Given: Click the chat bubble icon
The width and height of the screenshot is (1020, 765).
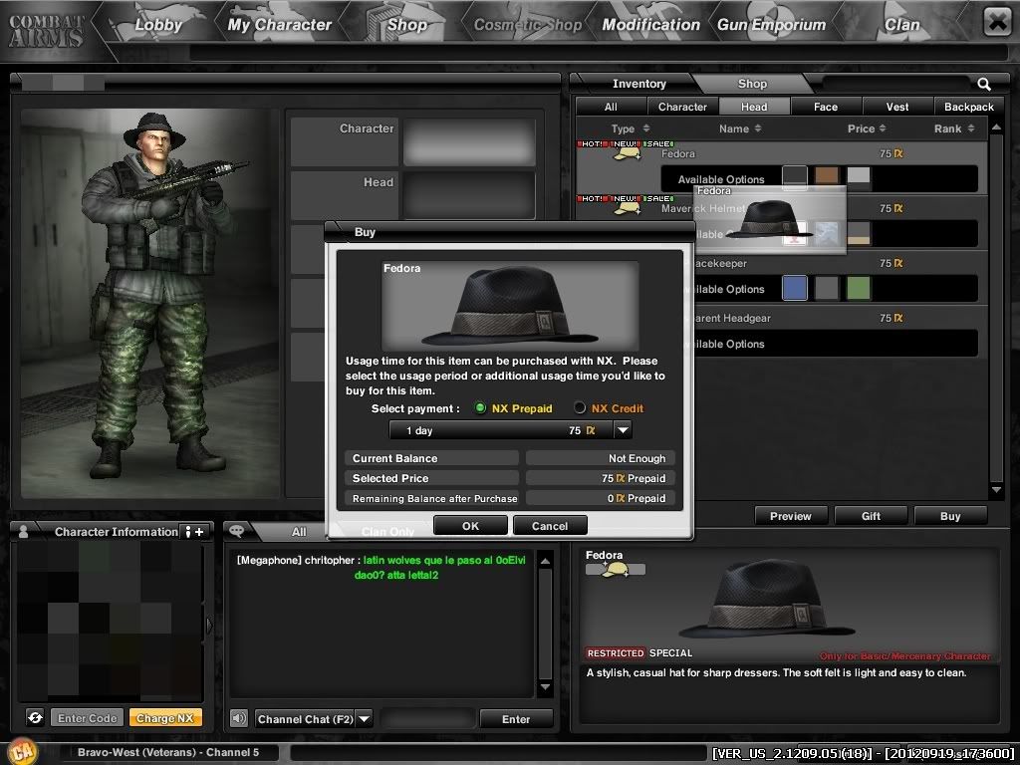Looking at the screenshot, I should click(x=237, y=532).
